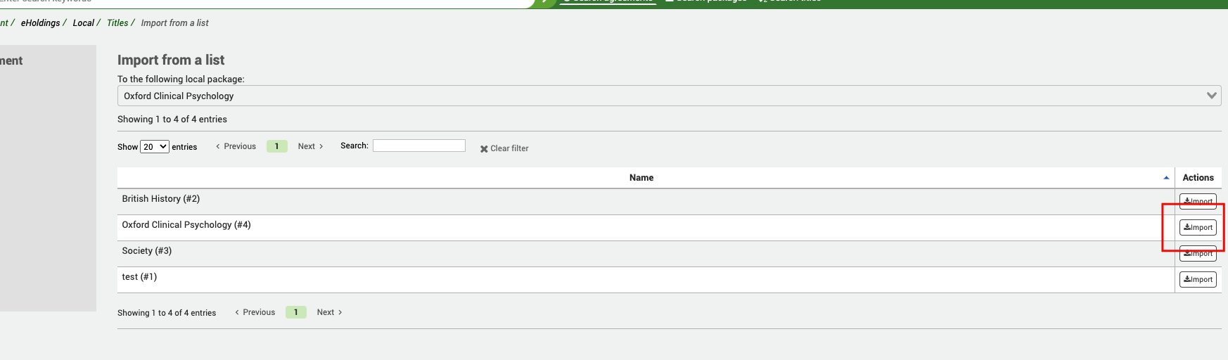This screenshot has width=1228, height=360.
Task: Select page 1 in top pagination
Action: (277, 146)
